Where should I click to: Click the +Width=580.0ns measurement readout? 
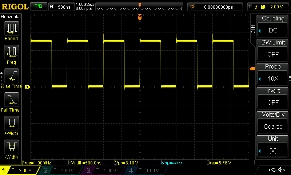pyautogui.click(x=92, y=163)
